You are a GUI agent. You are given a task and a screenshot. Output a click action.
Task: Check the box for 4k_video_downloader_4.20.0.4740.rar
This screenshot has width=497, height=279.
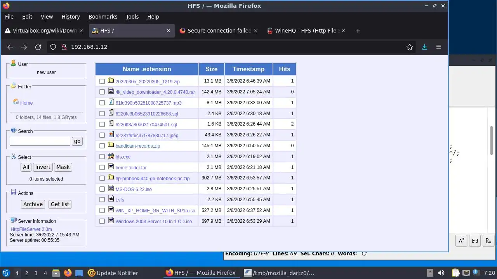[x=102, y=92]
